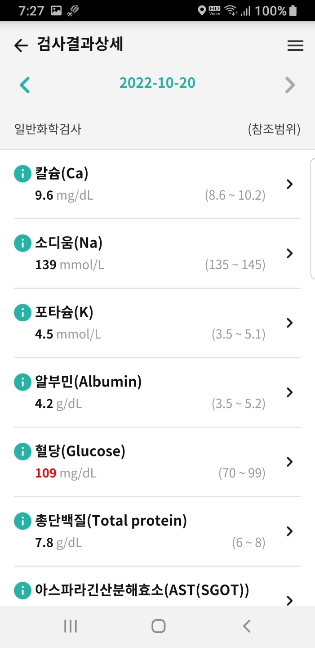
Task: Go to previous test date
Action: coord(25,85)
